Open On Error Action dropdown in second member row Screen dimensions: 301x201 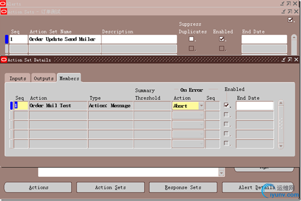click(201, 115)
